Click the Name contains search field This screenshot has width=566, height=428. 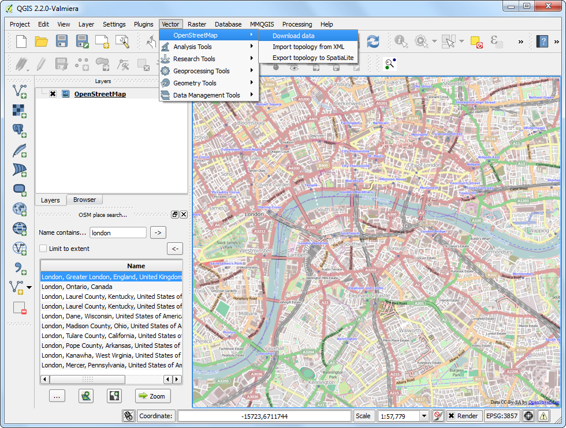[118, 233]
